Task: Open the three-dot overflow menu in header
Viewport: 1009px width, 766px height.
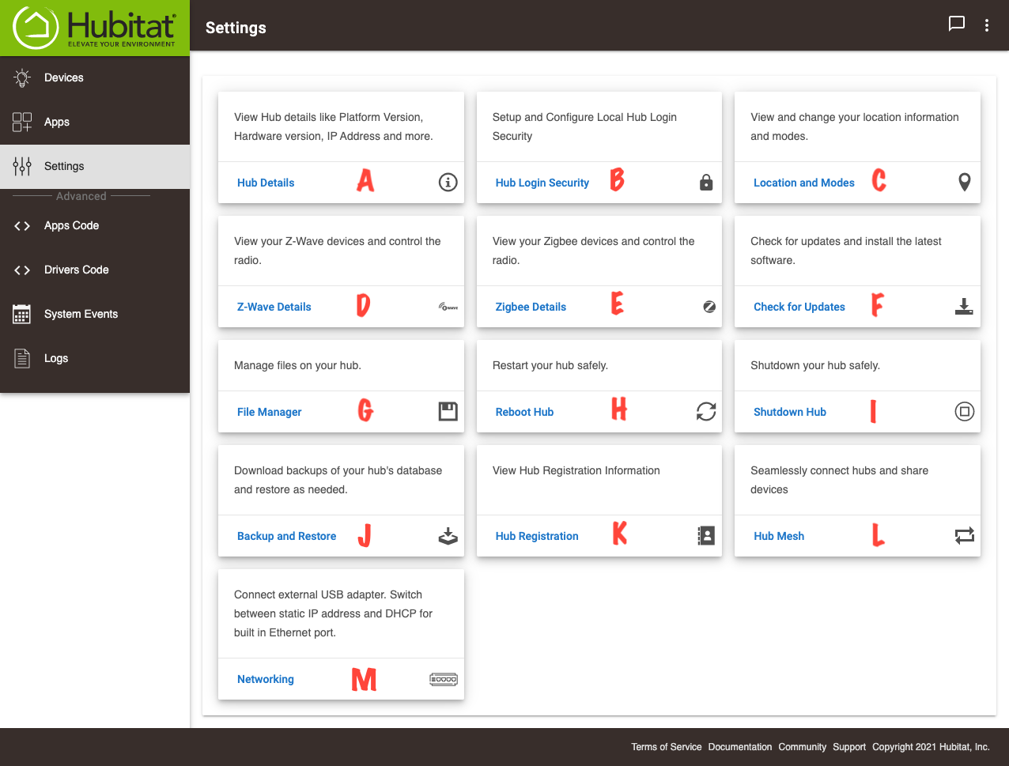Action: 987,25
